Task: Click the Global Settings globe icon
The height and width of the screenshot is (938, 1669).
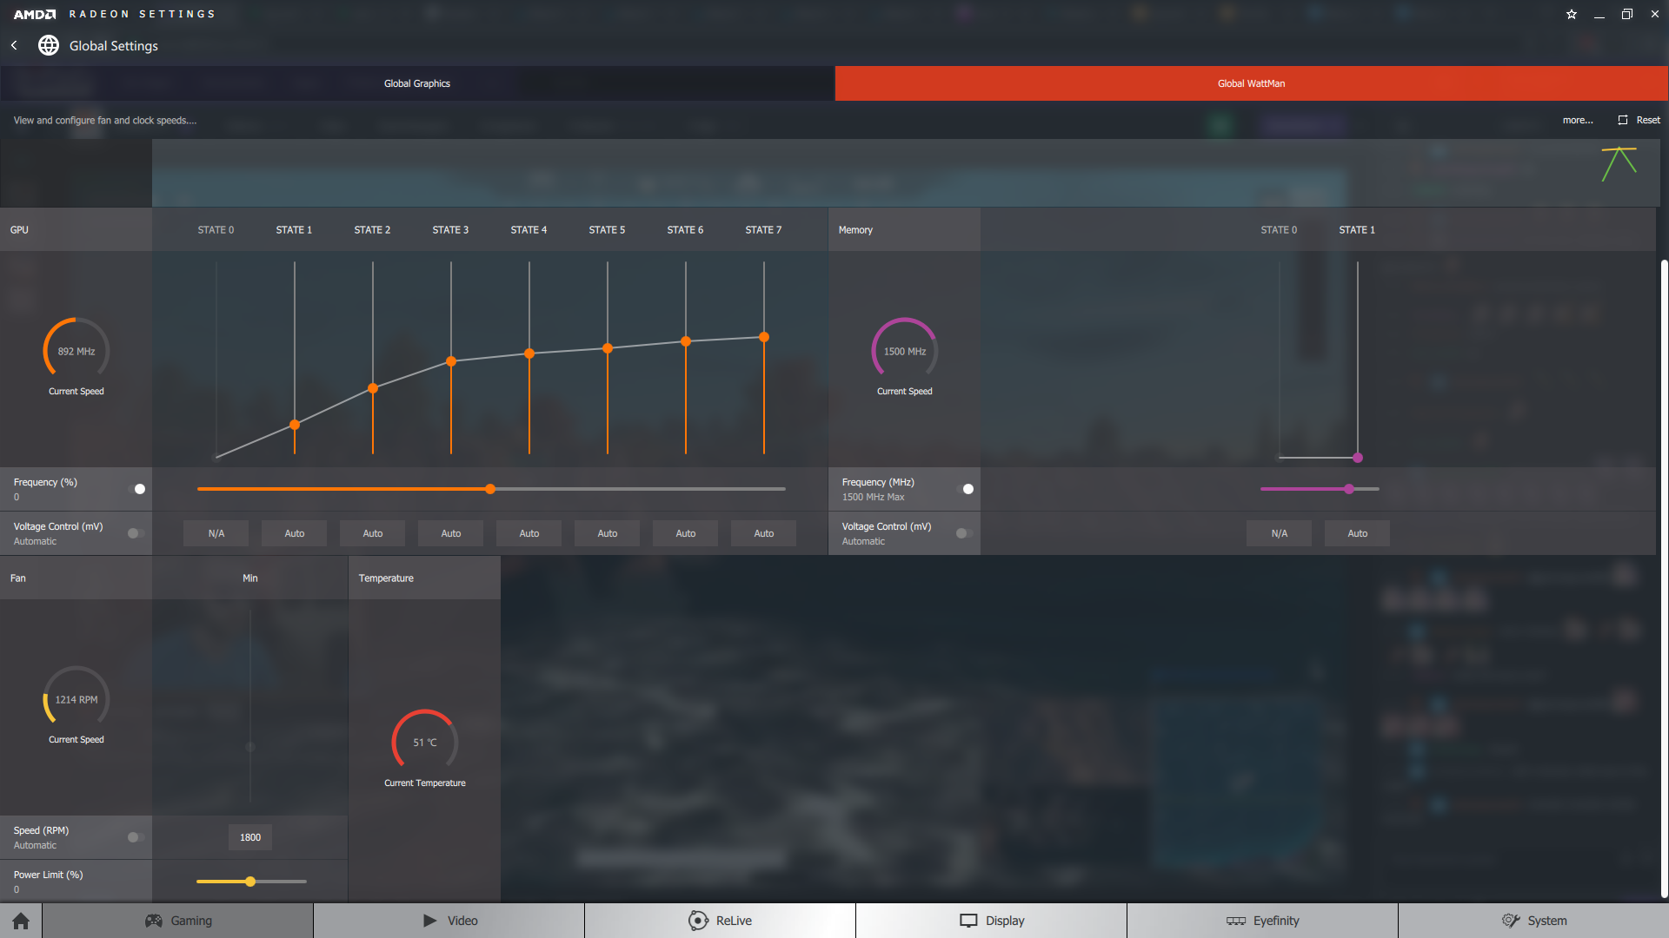Action: point(49,45)
